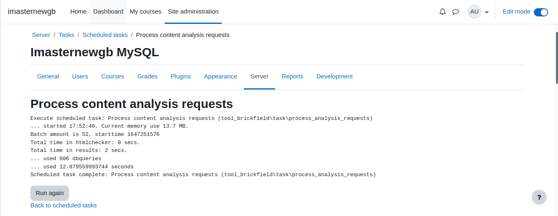Expand the user menu dropdown arrow
558x216 pixels.
(487, 12)
